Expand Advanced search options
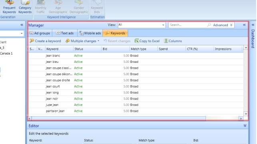The width and height of the screenshot is (257, 144). pos(223,25)
